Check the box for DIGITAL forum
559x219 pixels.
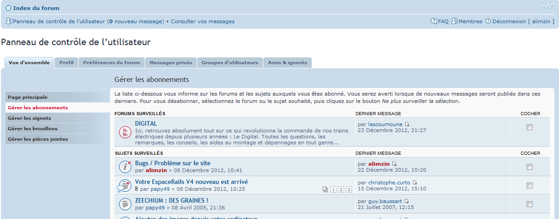click(x=529, y=127)
